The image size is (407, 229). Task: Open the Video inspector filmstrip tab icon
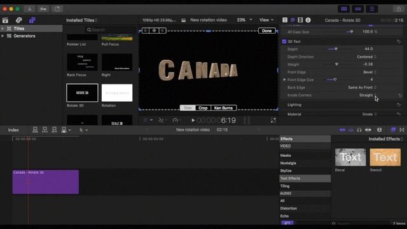(300, 20)
